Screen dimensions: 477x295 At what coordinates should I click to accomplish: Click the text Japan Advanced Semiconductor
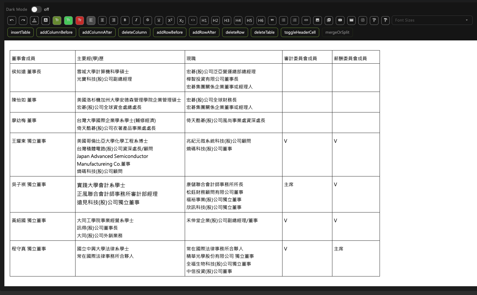coord(112,156)
